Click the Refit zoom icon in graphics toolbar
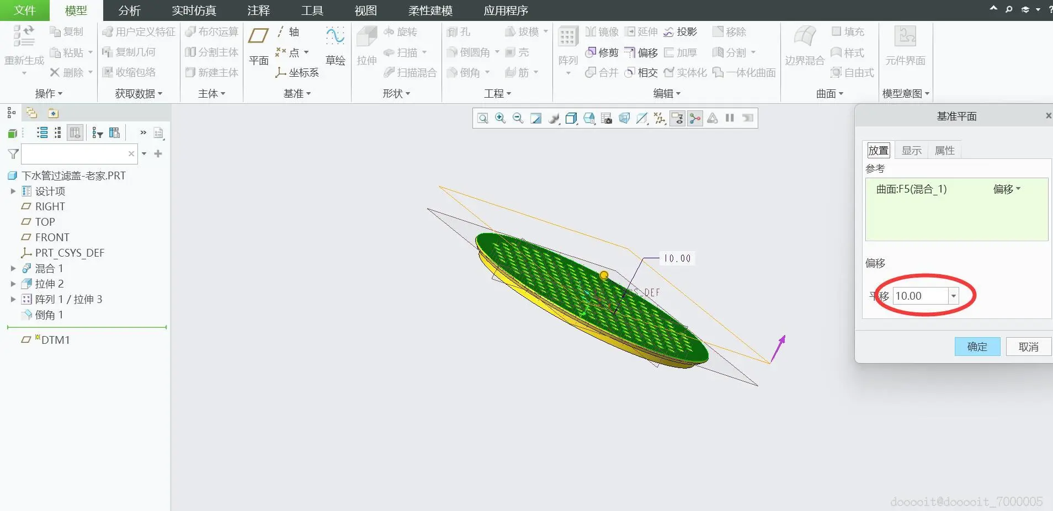The image size is (1053, 511). [x=483, y=118]
